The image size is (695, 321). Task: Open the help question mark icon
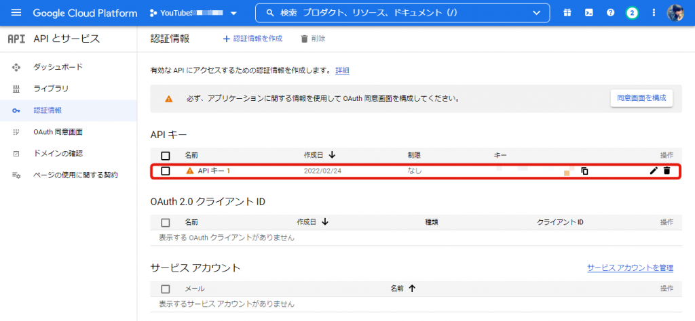[x=610, y=13]
